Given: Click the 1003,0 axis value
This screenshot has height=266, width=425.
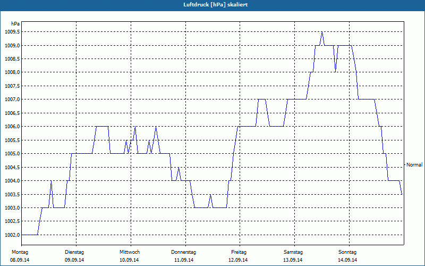Looking at the screenshot, I should [x=12, y=208].
